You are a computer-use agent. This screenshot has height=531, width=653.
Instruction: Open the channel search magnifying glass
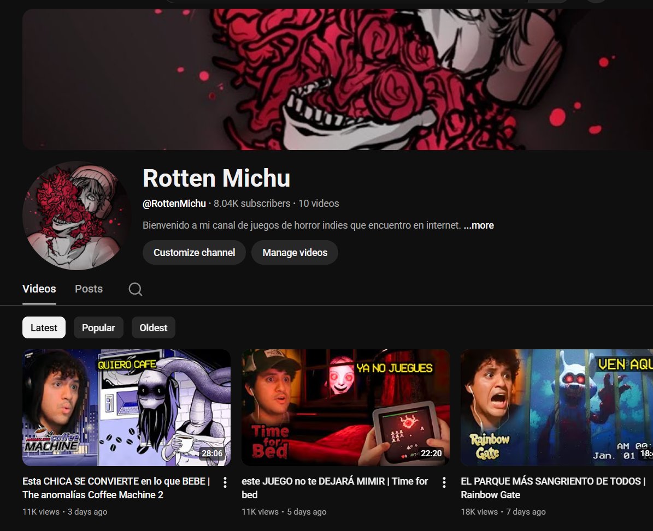click(x=135, y=289)
